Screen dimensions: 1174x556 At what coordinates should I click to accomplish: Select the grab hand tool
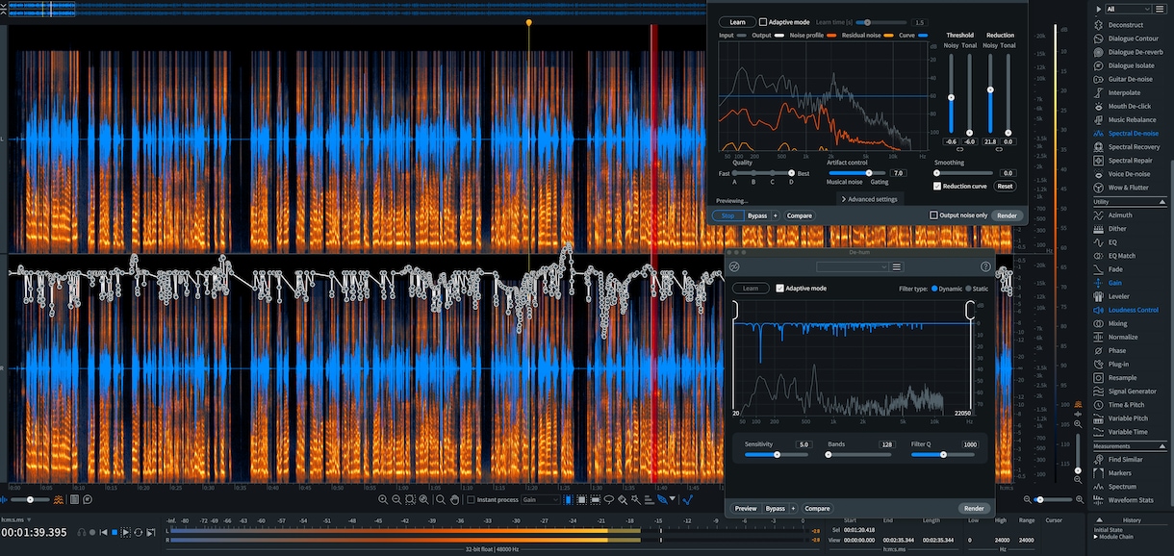click(x=454, y=500)
